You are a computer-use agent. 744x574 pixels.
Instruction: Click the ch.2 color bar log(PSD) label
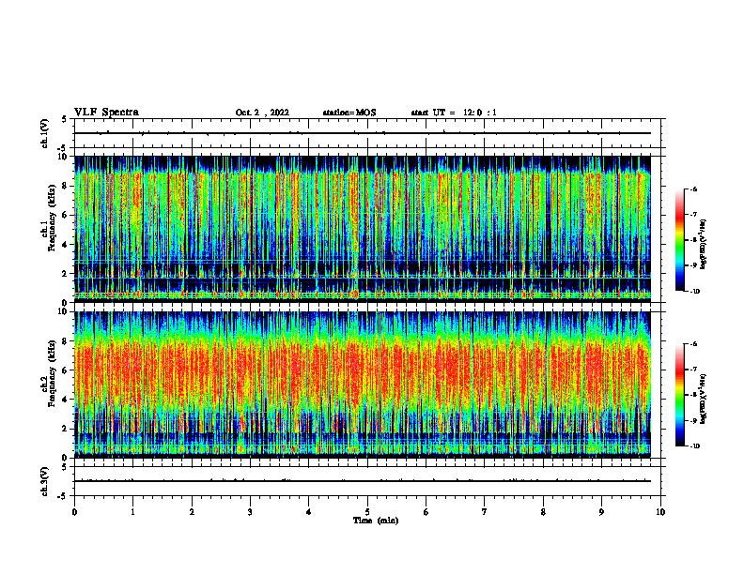(x=704, y=399)
